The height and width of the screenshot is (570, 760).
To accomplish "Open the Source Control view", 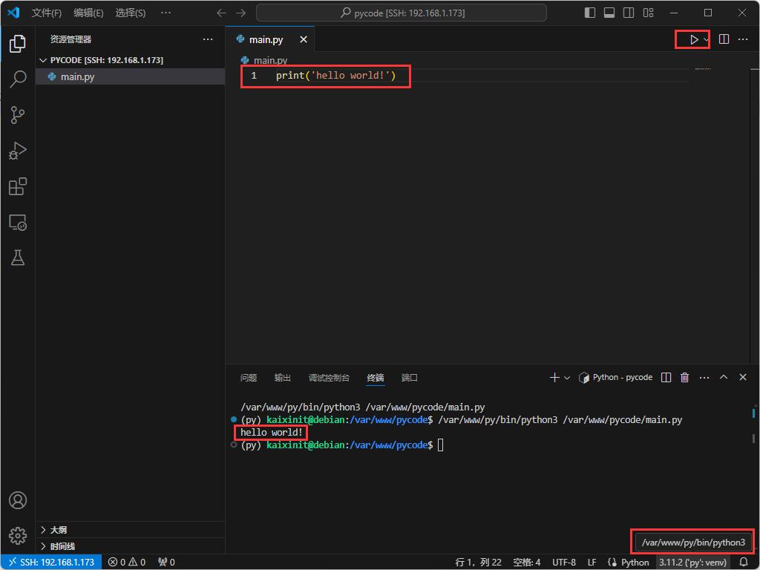I will click(18, 114).
